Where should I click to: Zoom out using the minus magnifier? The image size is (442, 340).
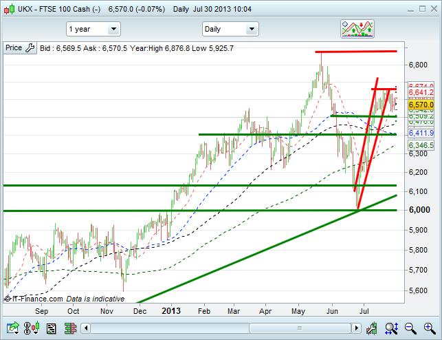coord(410,328)
